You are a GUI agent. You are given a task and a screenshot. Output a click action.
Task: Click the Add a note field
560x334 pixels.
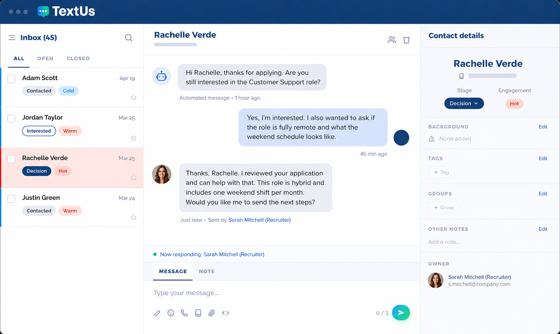pos(444,242)
